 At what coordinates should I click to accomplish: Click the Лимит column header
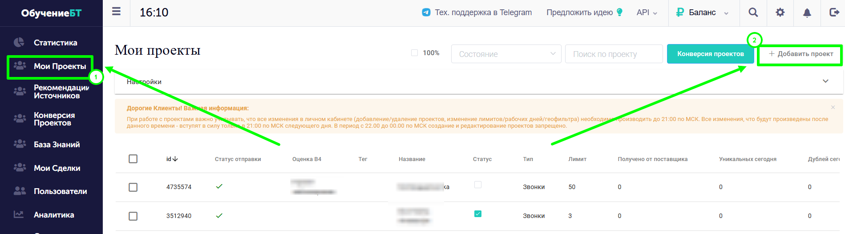click(577, 159)
